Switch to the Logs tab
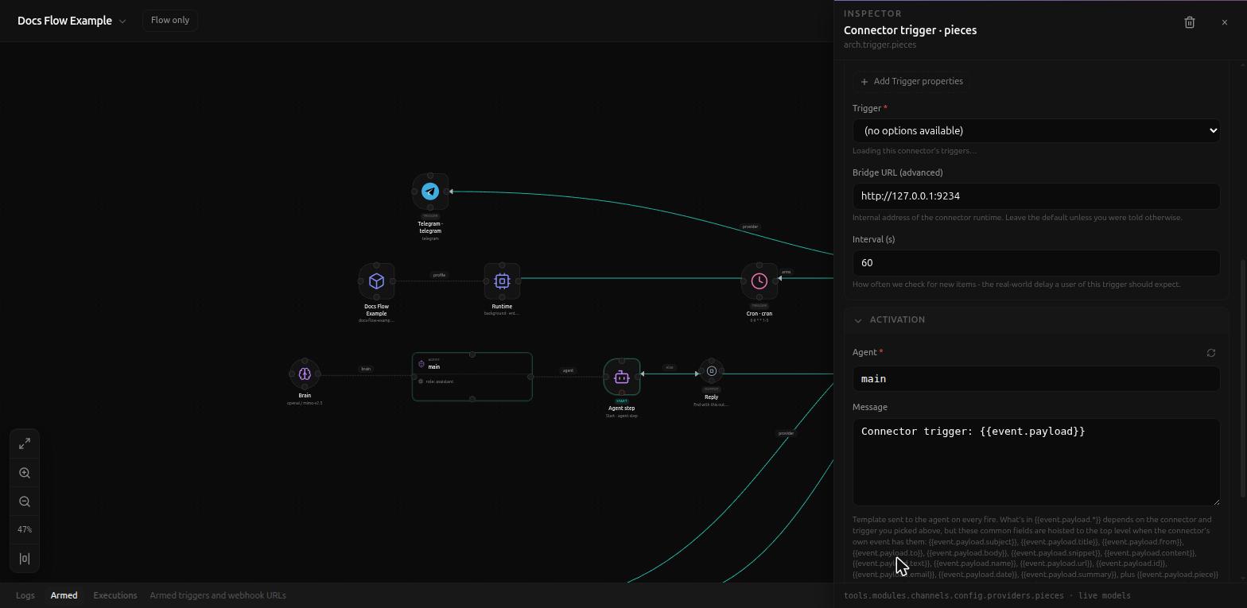This screenshot has height=608, width=1247. pos(25,595)
